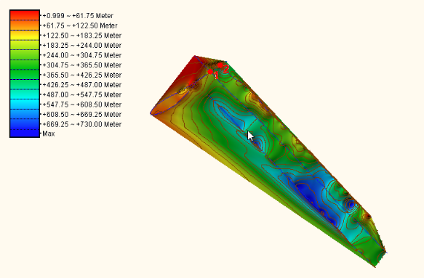Pick the light green swatch for 244.00–304.75 Meter

(25, 54)
